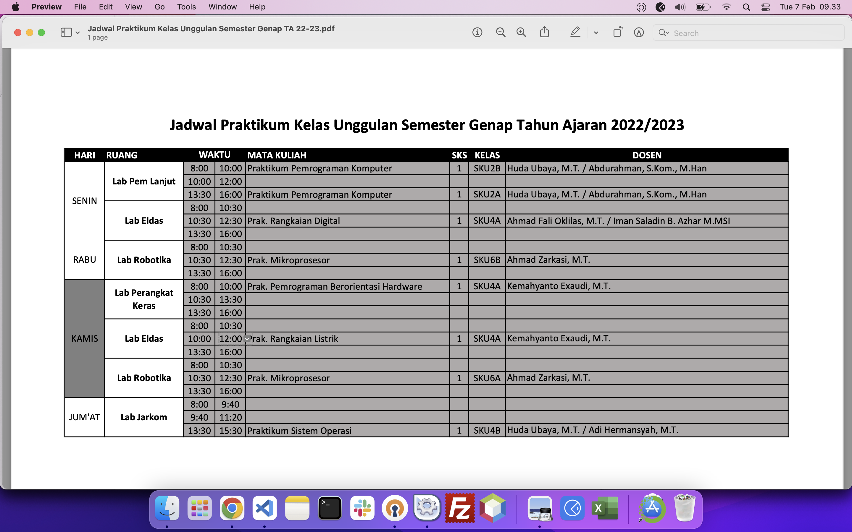Image resolution: width=852 pixels, height=532 pixels.
Task: Click the dropdown arrow beside 12:00 in KAMIS row
Action: click(x=247, y=339)
